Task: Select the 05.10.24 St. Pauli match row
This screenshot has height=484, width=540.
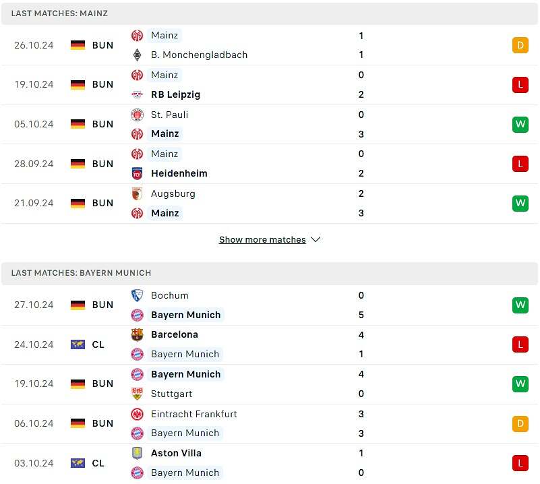Action: (x=270, y=124)
